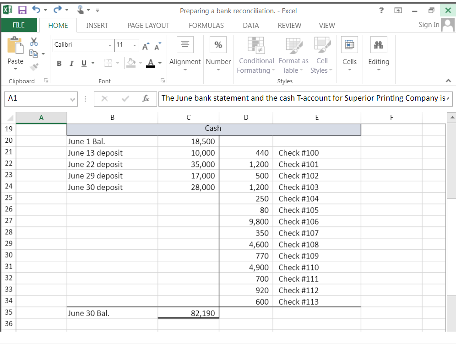Open the Calibri font name dropdown
This screenshot has width=456, height=344.
[109, 45]
